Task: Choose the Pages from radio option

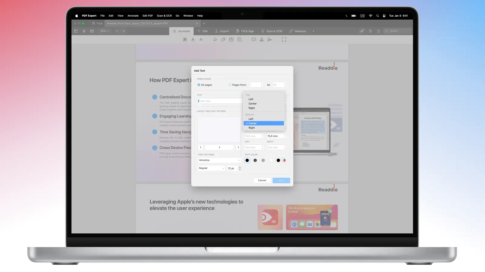Action: (230, 85)
